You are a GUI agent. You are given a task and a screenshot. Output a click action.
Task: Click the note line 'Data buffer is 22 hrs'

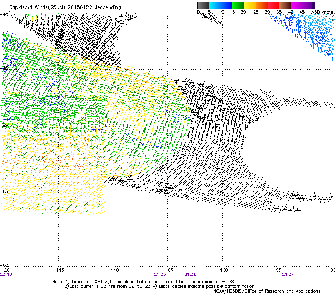[x=159, y=286]
